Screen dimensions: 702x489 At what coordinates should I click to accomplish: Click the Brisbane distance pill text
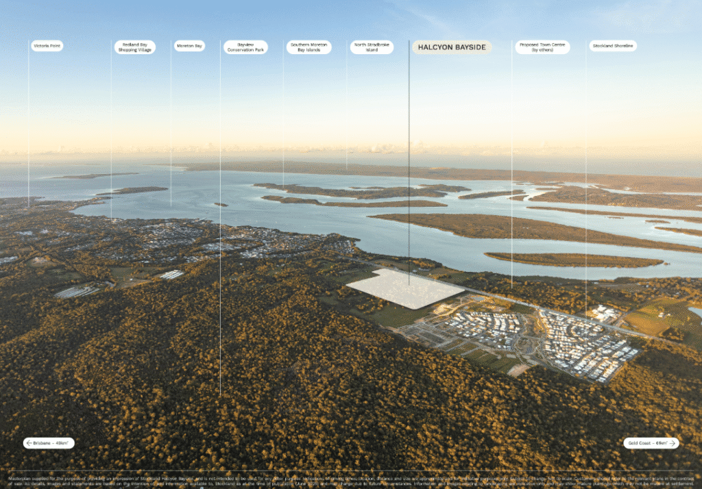[x=53, y=443]
